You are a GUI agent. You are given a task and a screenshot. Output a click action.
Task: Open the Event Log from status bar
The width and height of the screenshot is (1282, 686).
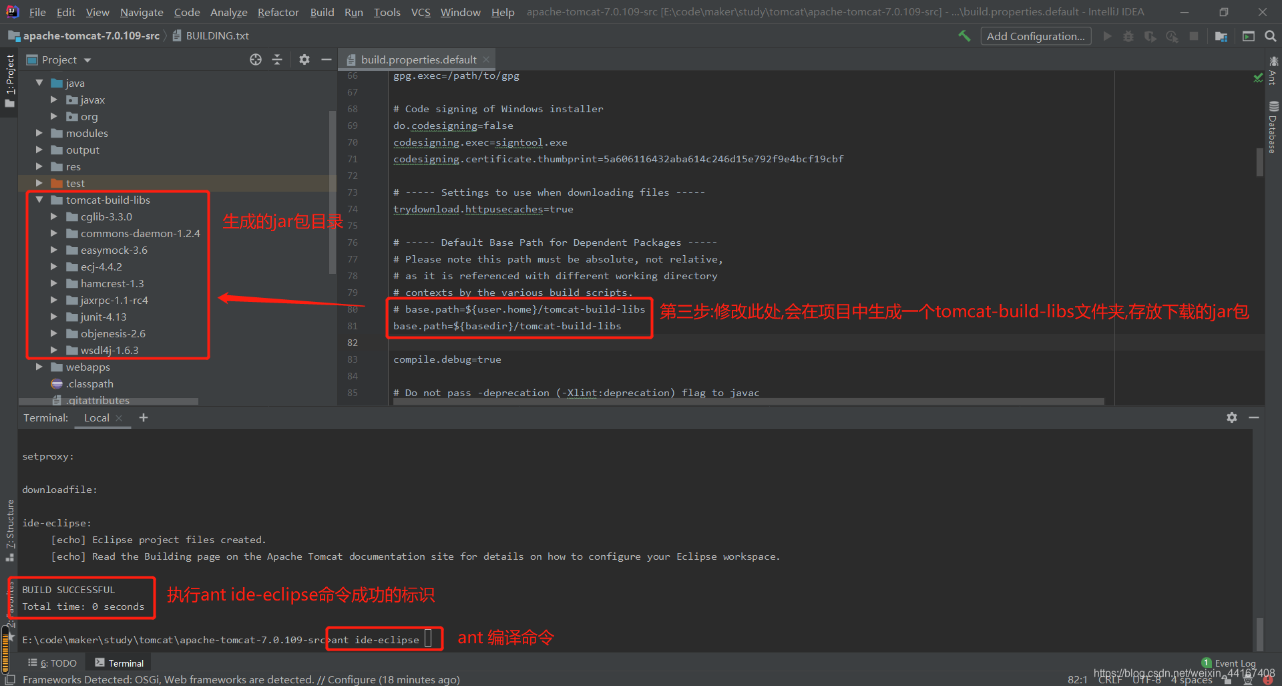pos(1229,663)
